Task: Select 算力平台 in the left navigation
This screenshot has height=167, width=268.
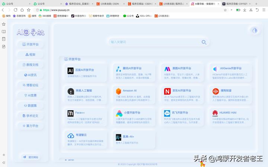Action: click(x=31, y=126)
